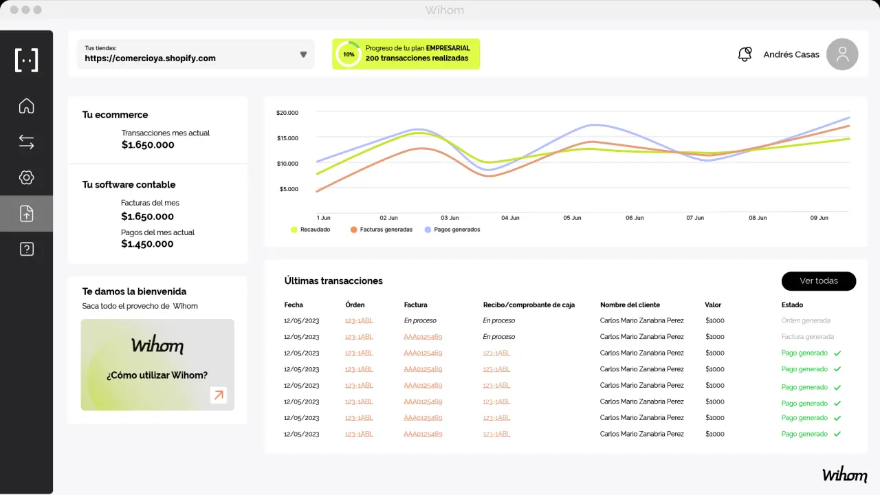Image resolution: width=880 pixels, height=495 pixels.
Task: Open the settings gear icon in sidebar
Action: click(x=26, y=177)
